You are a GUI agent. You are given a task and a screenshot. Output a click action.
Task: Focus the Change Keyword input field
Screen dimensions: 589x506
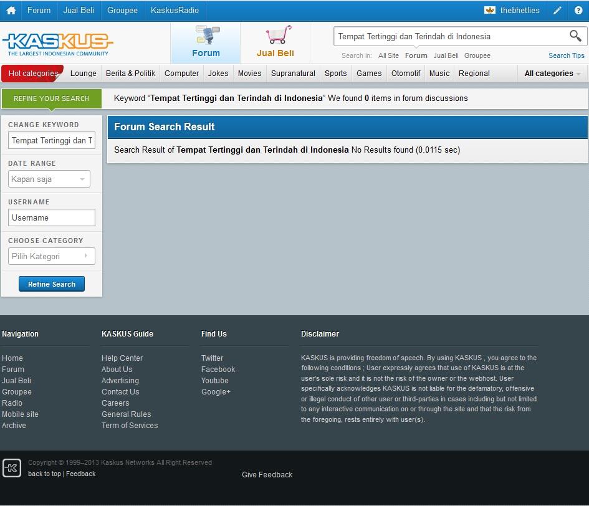(x=52, y=140)
